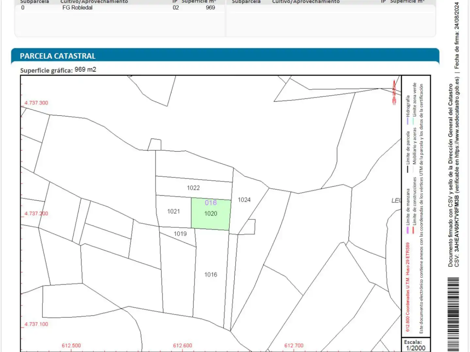Click the 612.500 coordinate label
This screenshot has height=352, width=470.
pyautogui.click(x=71, y=345)
